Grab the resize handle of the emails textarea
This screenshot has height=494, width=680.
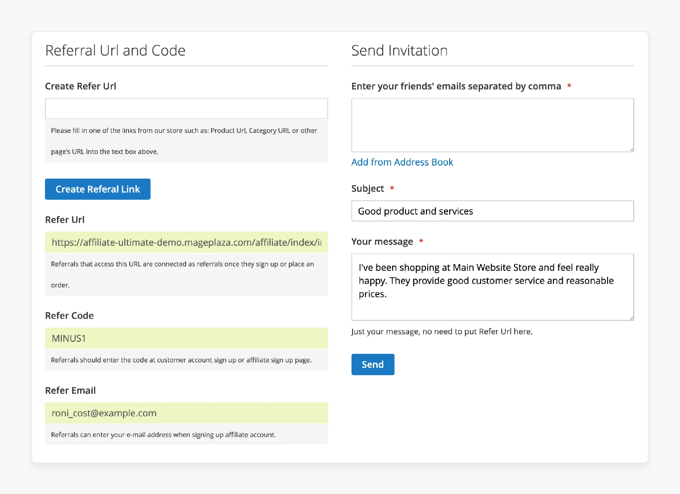[x=631, y=150]
